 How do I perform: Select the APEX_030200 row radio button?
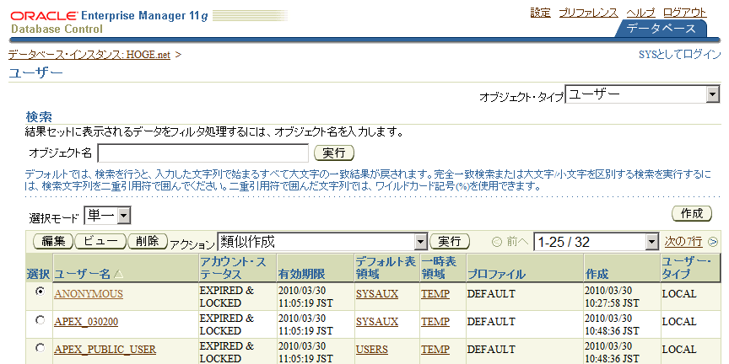click(x=40, y=320)
